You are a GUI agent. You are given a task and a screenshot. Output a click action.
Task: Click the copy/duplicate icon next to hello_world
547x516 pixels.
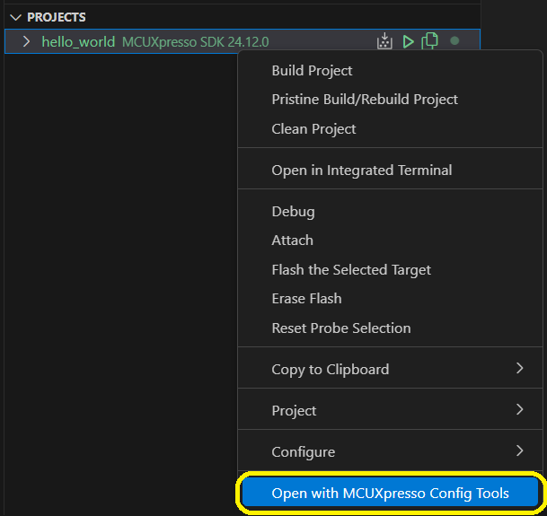429,41
